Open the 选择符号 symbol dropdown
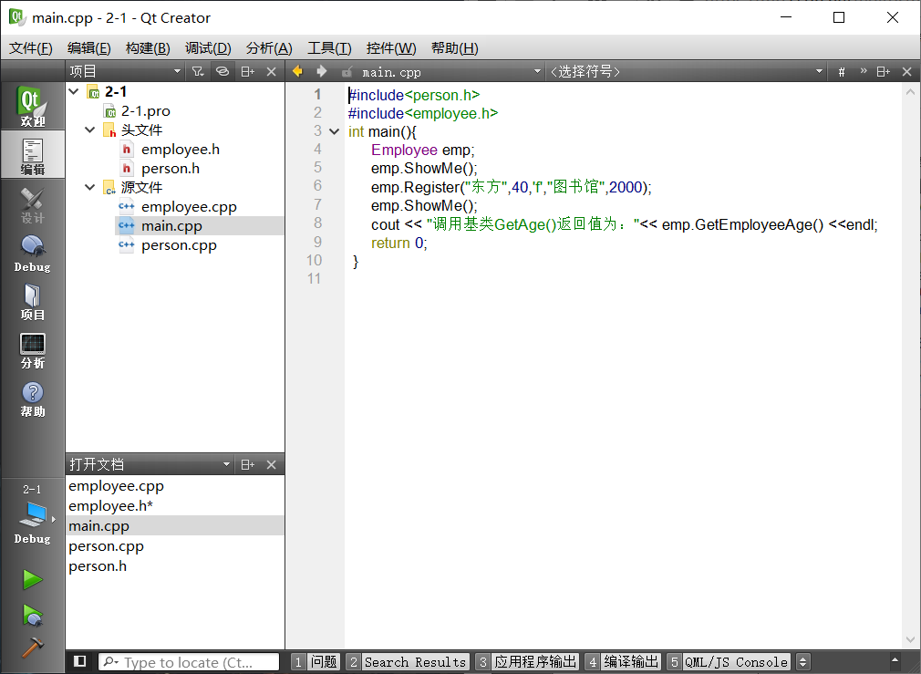The image size is (921, 674). [x=686, y=72]
